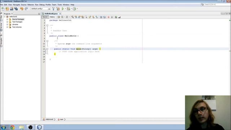Image resolution: width=231 pixels, height=130 pixels.
Task: Expand the Test Libraries node
Action: click(x=7, y=27)
